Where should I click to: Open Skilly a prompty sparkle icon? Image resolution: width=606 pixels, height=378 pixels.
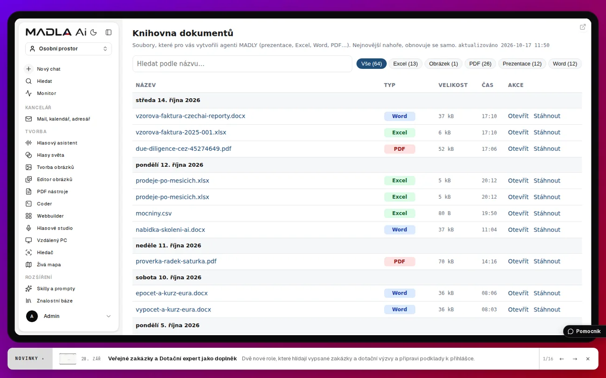point(28,289)
